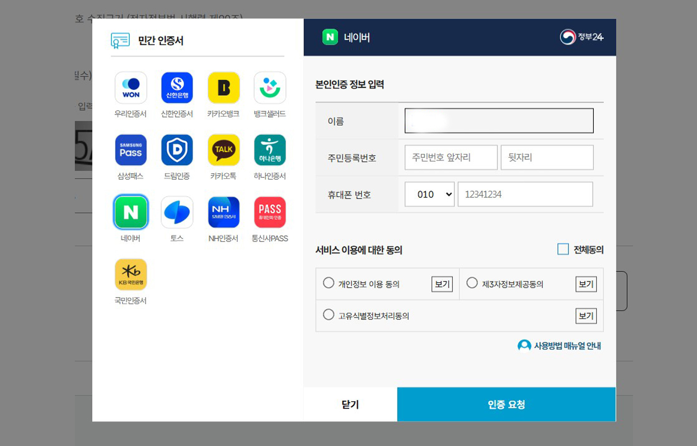The width and height of the screenshot is (697, 446).
Task: Select the 우리인증서 WON certificate icon
Action: 131,87
